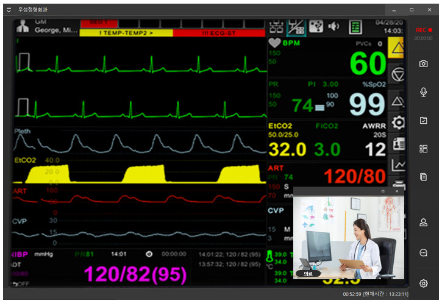442x303 pixels.
Task: Open the folder with checkmark icon
Action: pos(423,120)
